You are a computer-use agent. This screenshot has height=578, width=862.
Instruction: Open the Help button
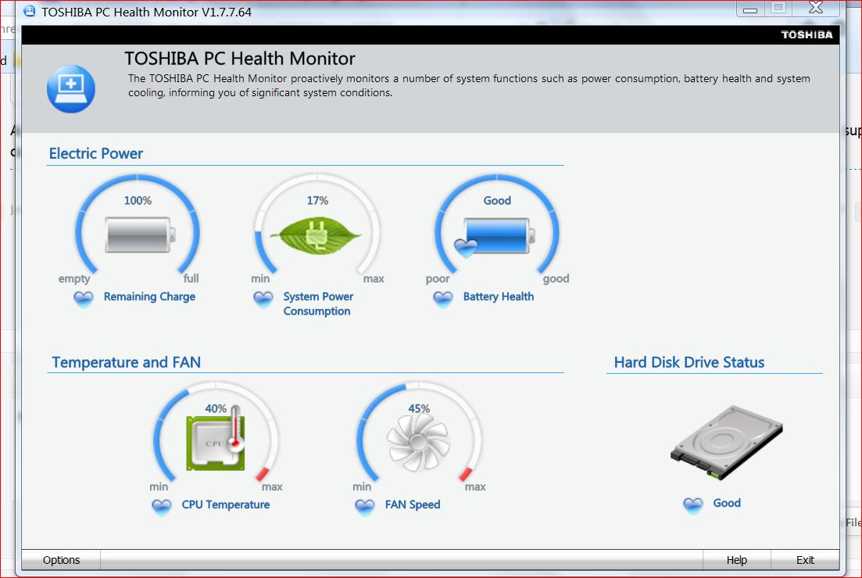click(737, 560)
